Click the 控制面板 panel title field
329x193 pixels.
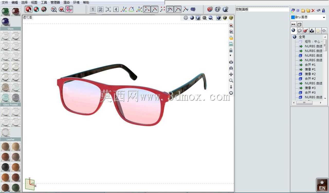pos(262,9)
